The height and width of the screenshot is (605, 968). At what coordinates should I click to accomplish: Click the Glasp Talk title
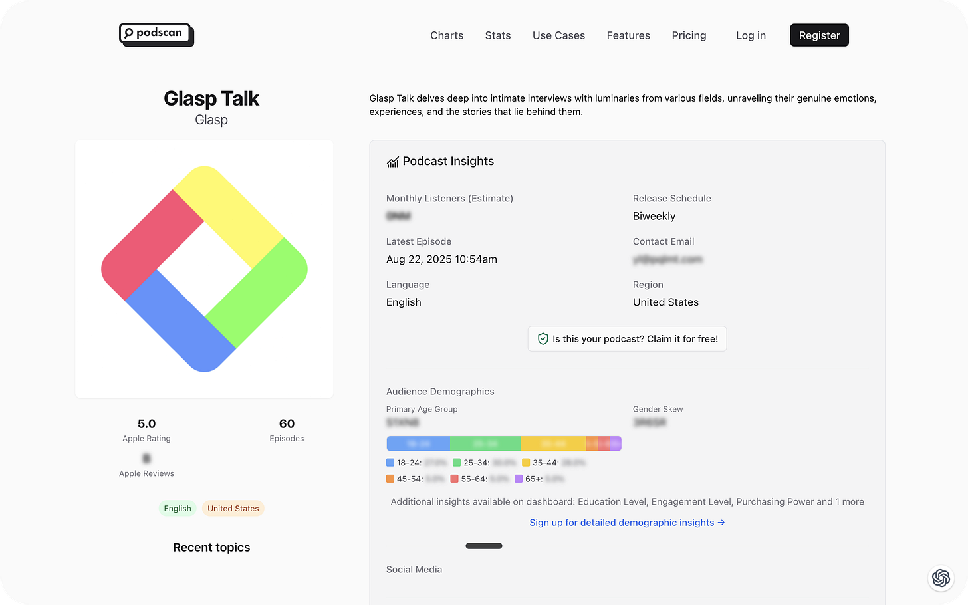211,98
